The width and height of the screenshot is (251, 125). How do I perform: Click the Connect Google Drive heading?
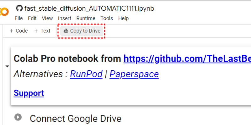[x=76, y=119]
